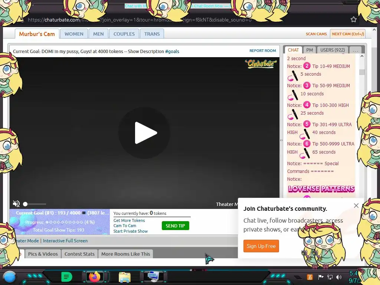This screenshot has height=285, width=380.
Task: Open the USERS (922) tab
Action: click(x=332, y=50)
